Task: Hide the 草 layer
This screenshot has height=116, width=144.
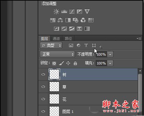Action: 43,87
